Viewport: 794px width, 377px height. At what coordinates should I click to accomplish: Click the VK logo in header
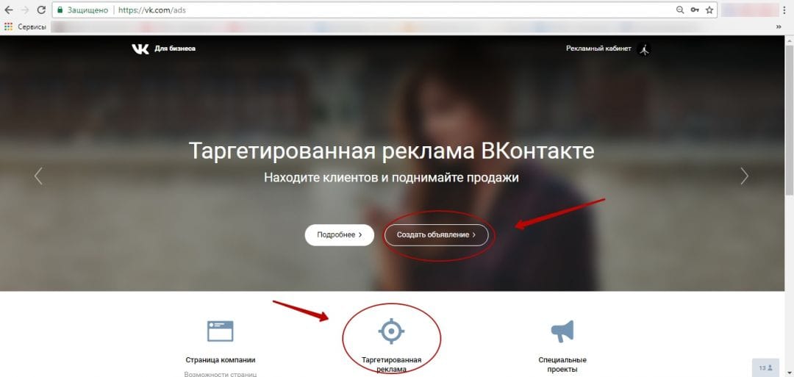coord(140,49)
